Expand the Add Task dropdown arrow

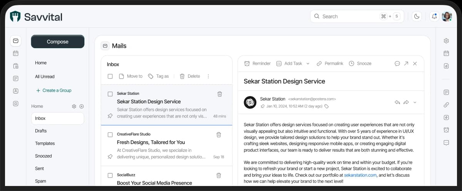(308, 64)
